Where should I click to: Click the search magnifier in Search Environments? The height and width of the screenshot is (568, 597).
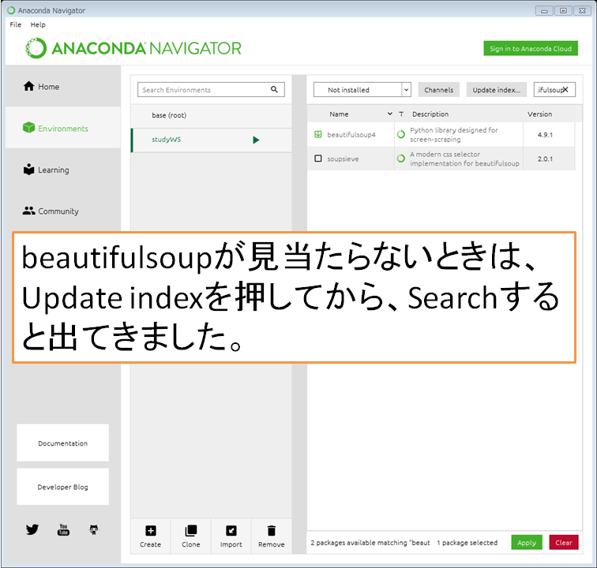(274, 89)
